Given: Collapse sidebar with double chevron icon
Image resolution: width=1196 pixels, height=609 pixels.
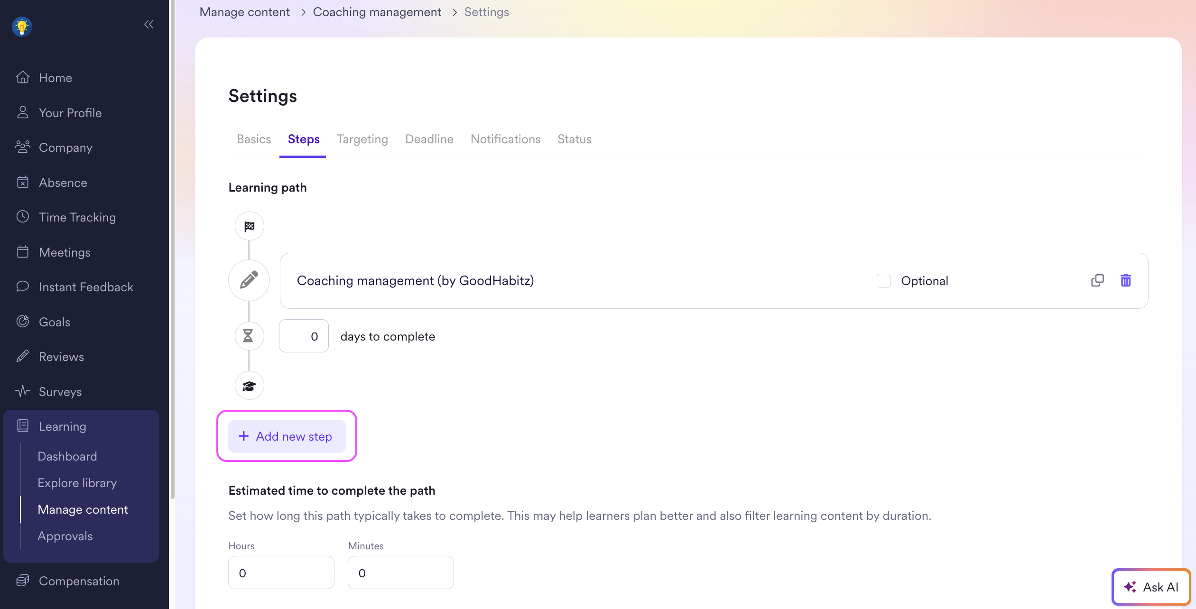Looking at the screenshot, I should [149, 24].
